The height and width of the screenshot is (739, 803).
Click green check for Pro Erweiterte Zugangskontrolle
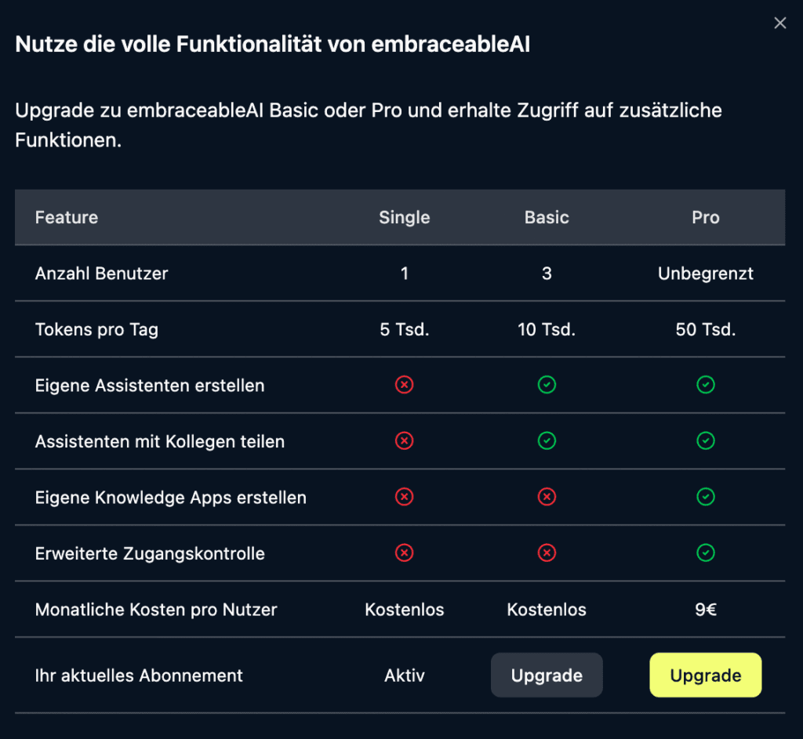tap(706, 553)
